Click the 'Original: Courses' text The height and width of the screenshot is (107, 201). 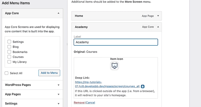tap(85, 52)
